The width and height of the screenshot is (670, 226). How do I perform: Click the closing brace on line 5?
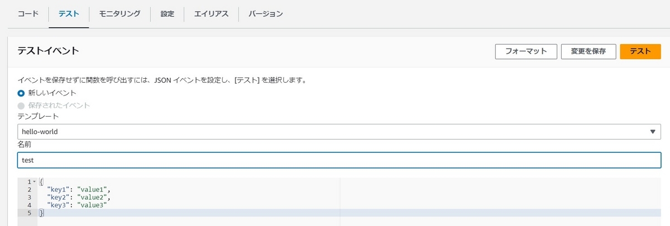tap(41, 213)
